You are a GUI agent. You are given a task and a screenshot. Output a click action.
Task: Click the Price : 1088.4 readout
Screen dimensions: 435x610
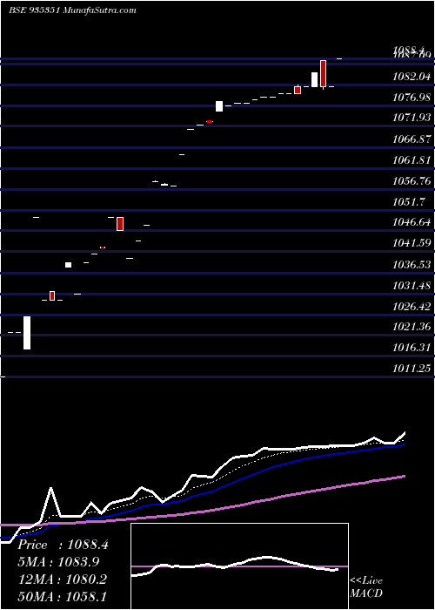pyautogui.click(x=63, y=545)
